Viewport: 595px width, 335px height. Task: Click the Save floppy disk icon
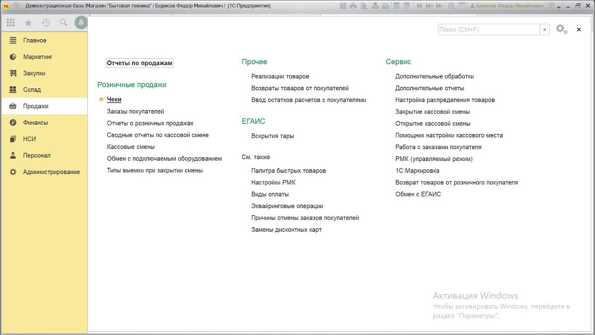click(343, 6)
